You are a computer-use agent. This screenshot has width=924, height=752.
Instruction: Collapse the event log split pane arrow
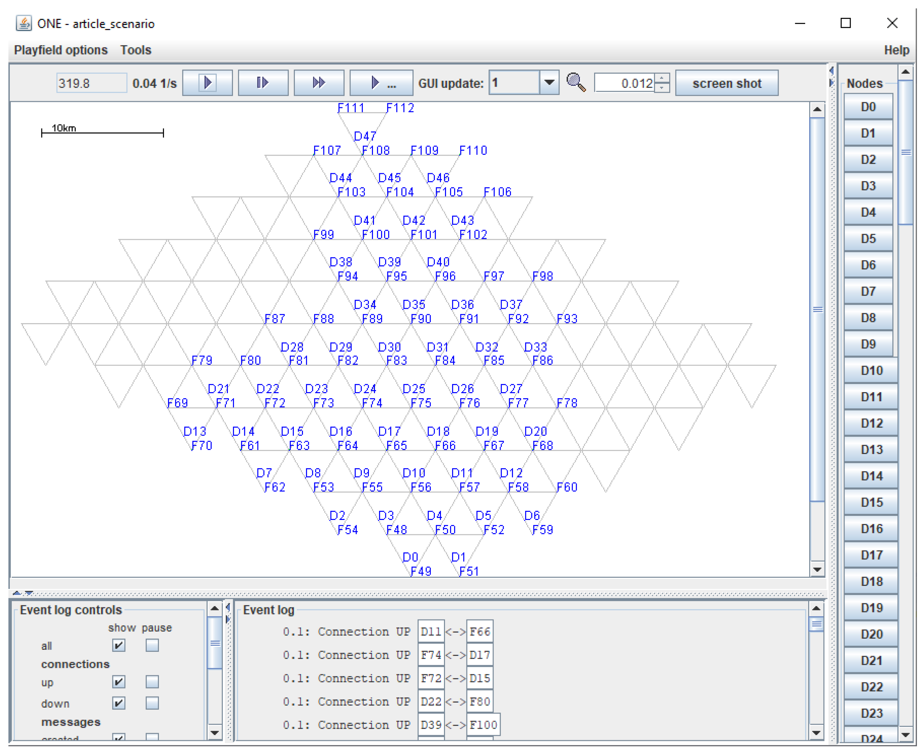pyautogui.click(x=29, y=593)
